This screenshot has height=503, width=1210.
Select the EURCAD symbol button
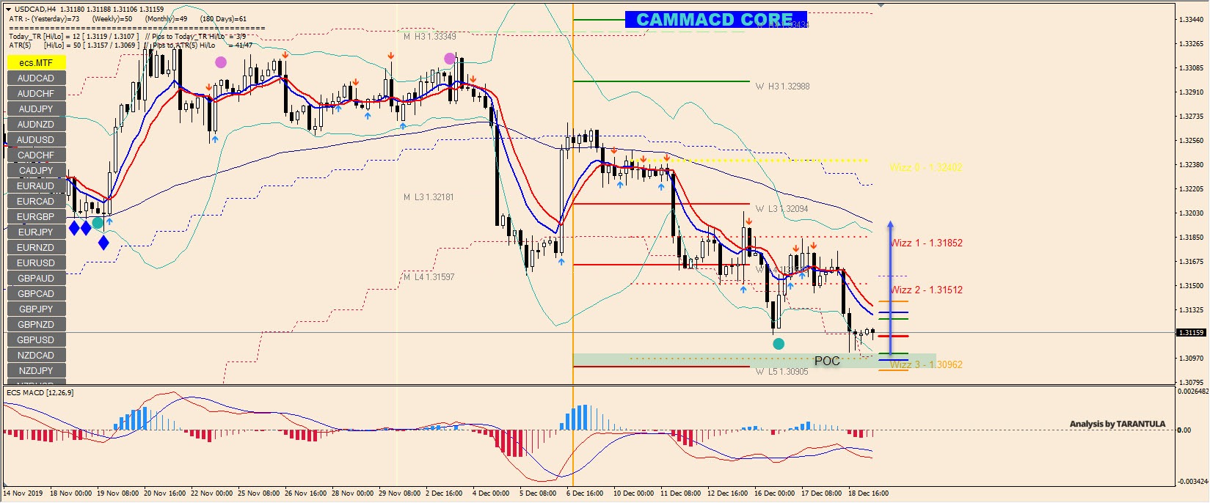pyautogui.click(x=36, y=201)
